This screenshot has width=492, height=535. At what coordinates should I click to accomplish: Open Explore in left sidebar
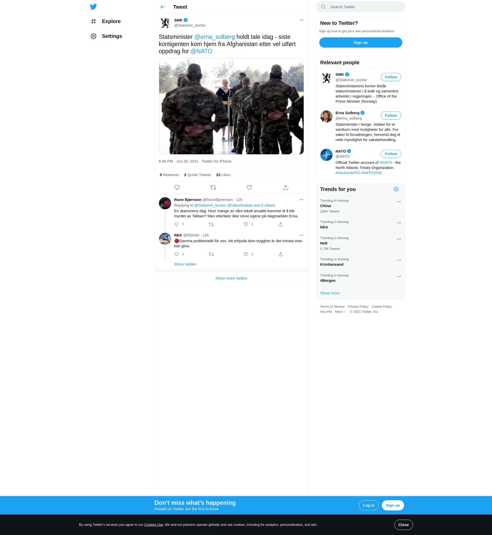[111, 21]
